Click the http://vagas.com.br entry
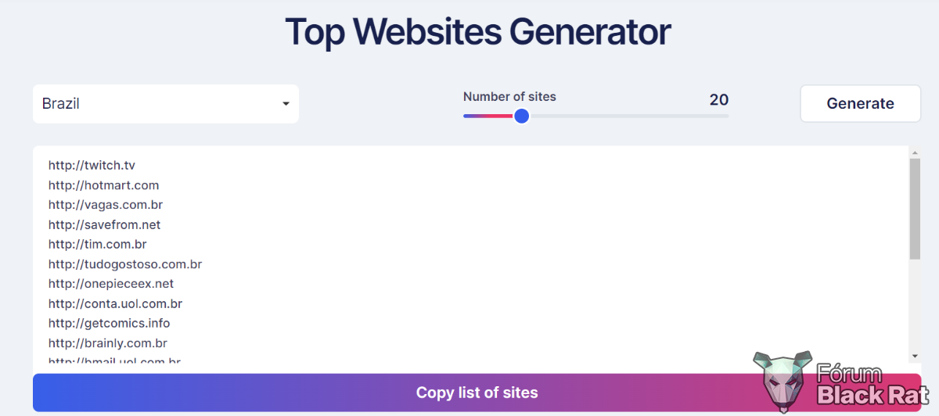The image size is (939, 416). pos(106,205)
